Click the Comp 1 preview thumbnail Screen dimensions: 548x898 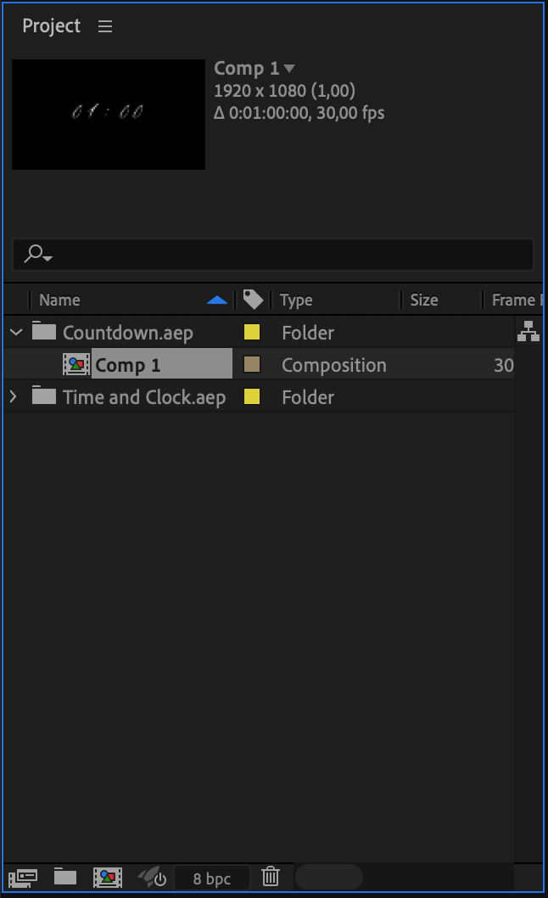pyautogui.click(x=109, y=115)
